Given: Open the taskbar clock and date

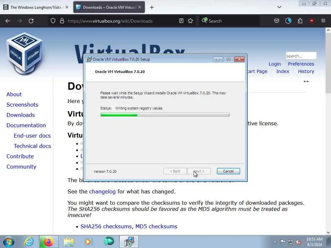Looking at the screenshot, I should click(x=315, y=242).
